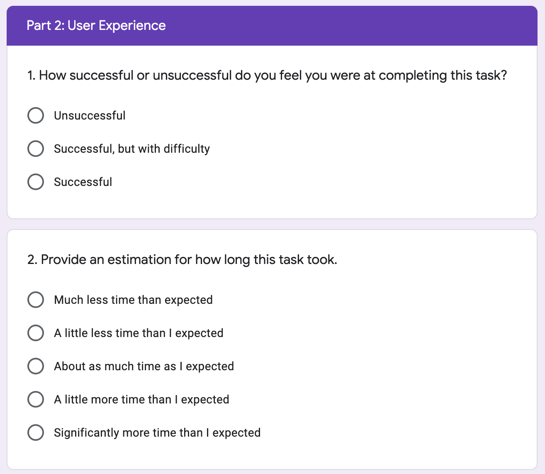Choose "Successful, but with difficulty" radio circle
This screenshot has width=545, height=474.
click(36, 149)
